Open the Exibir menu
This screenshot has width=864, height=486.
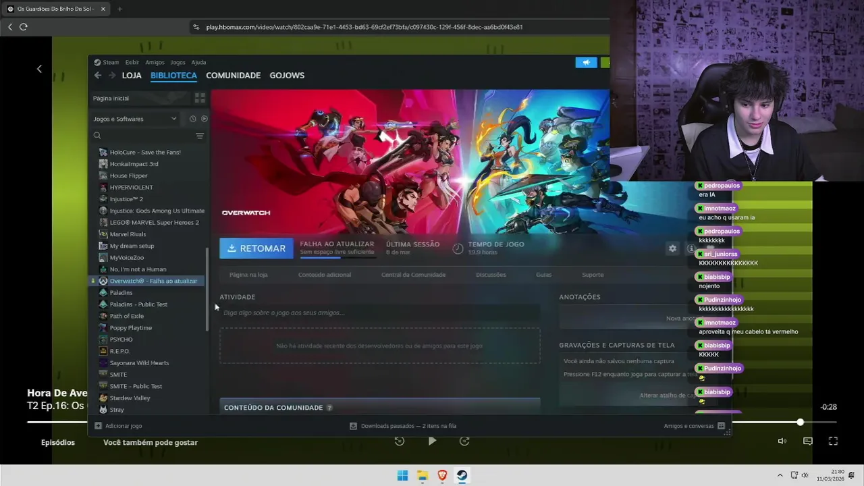pos(132,62)
